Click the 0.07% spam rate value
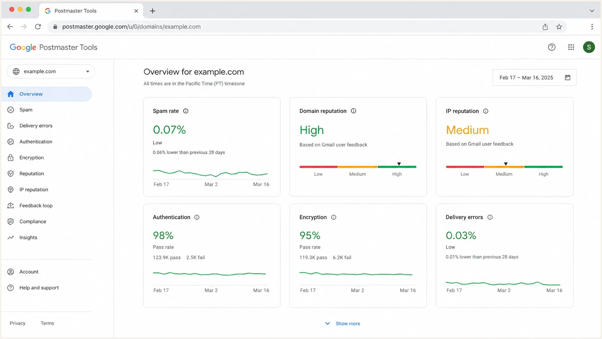Screen dimensions: 602x339 (x=169, y=130)
